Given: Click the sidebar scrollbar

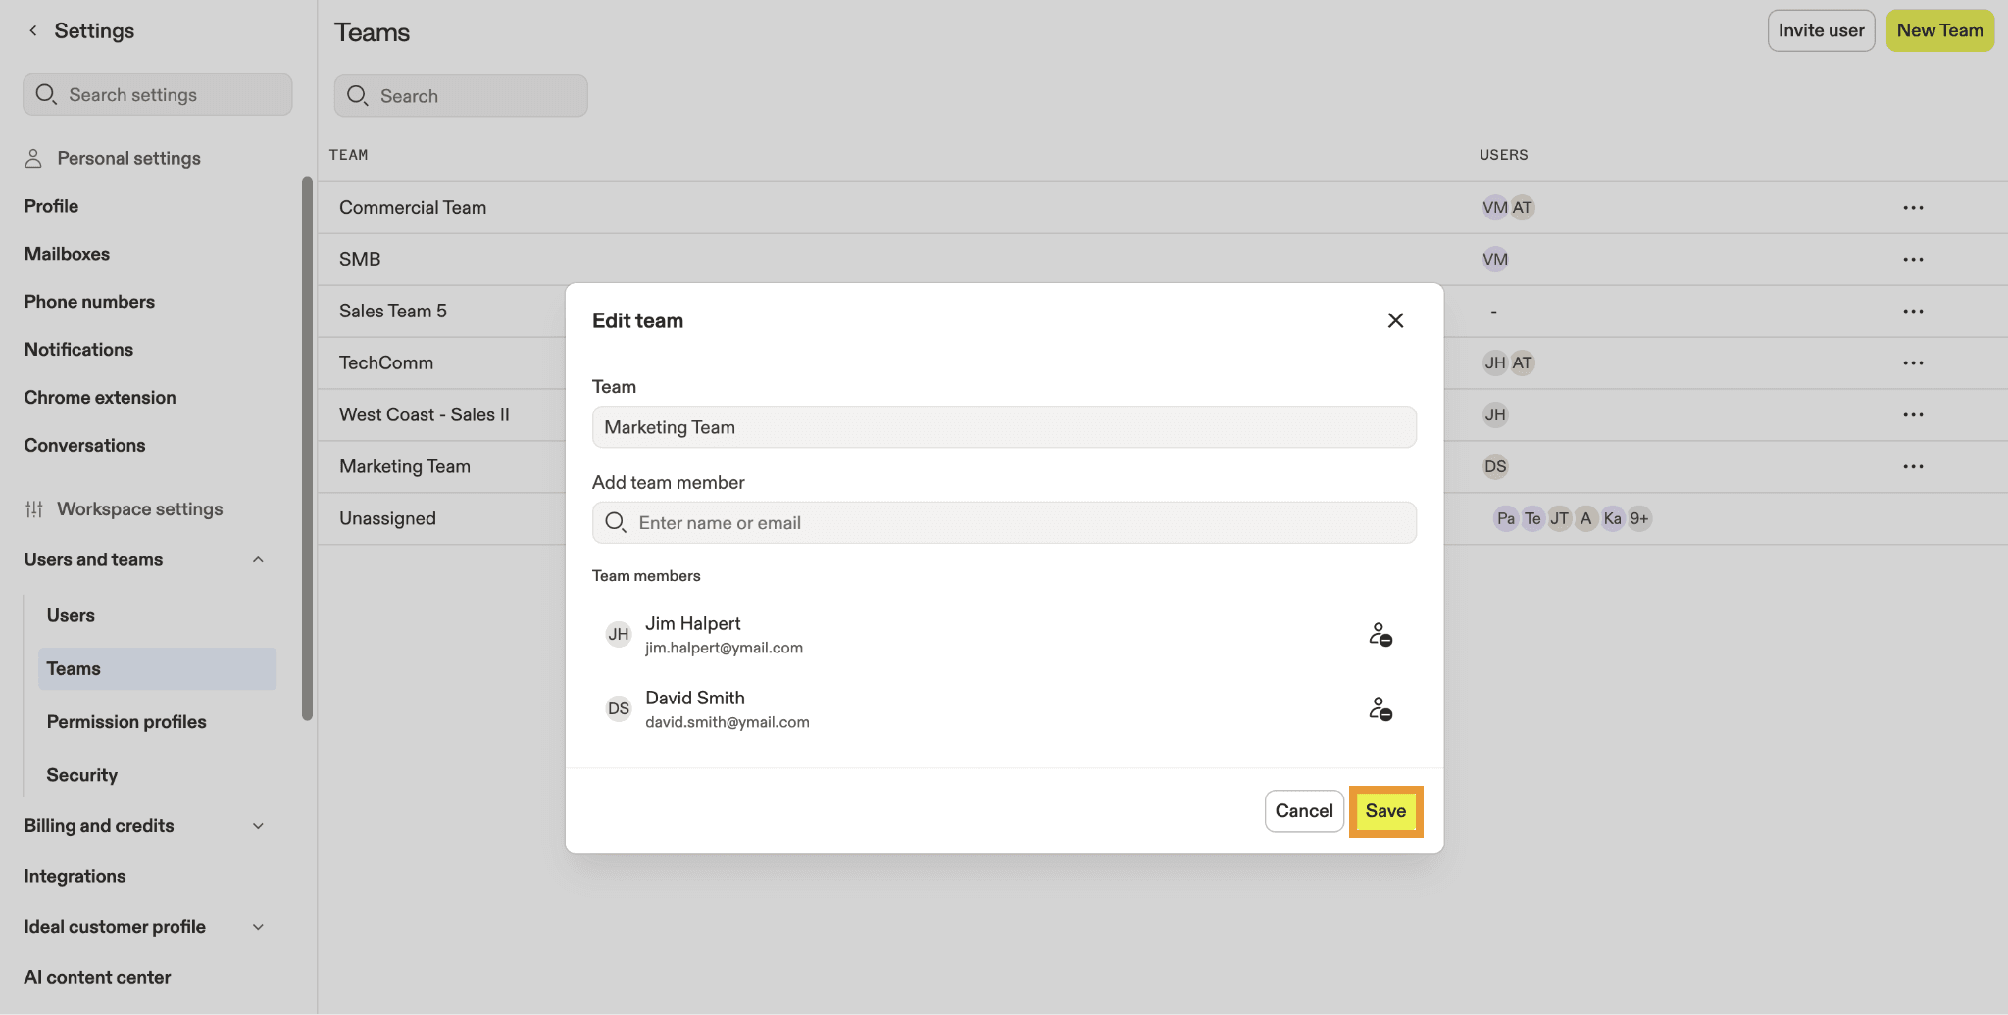Looking at the screenshot, I should pos(307,449).
